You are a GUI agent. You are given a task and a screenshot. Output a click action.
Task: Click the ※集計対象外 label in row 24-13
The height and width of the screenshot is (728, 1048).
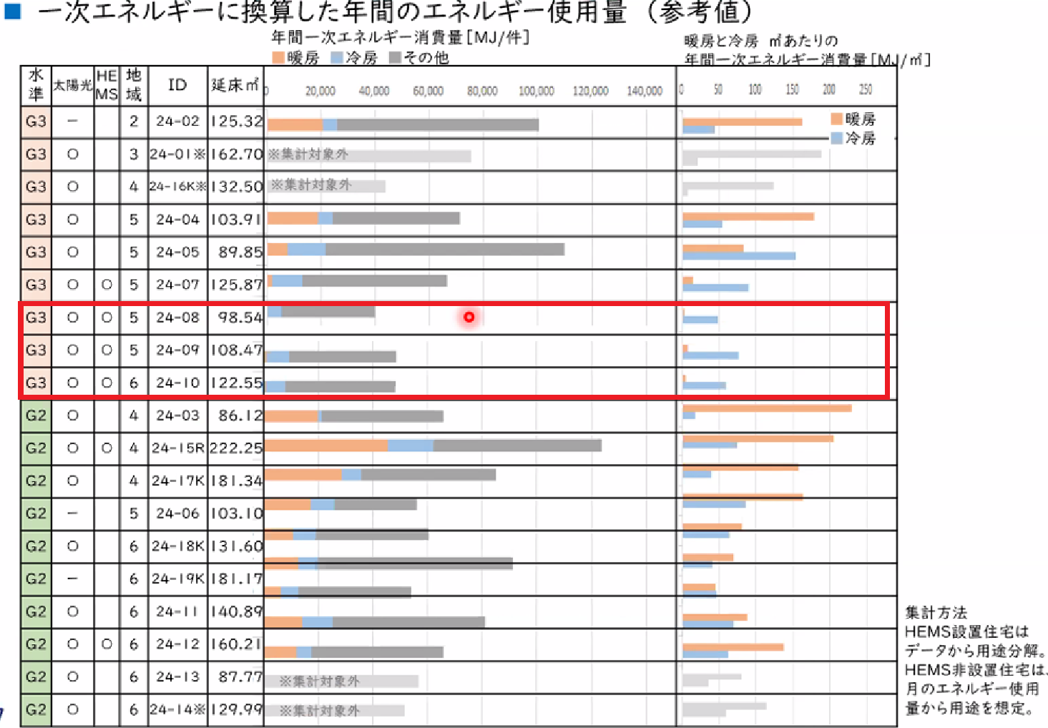pos(319,681)
